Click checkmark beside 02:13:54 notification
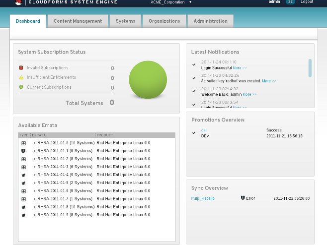Image resolution: width=327 pixels, height=245 pixels. point(194,105)
